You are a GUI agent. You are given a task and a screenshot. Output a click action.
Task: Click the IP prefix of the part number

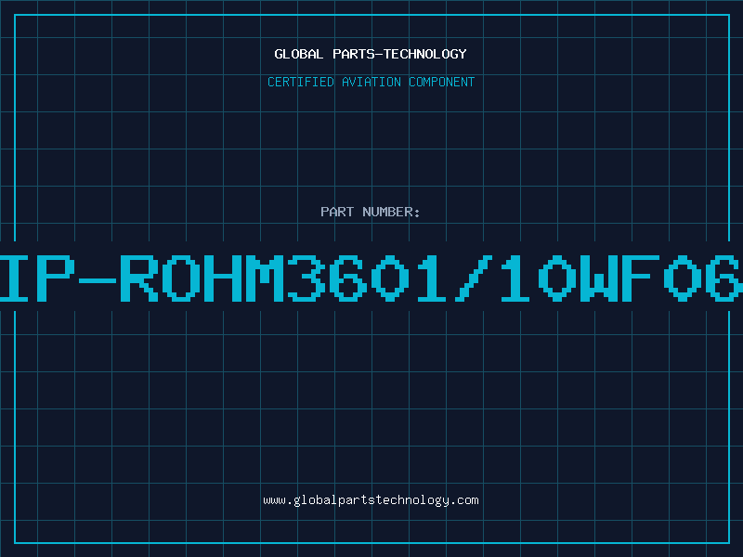pyautogui.click(x=37, y=278)
